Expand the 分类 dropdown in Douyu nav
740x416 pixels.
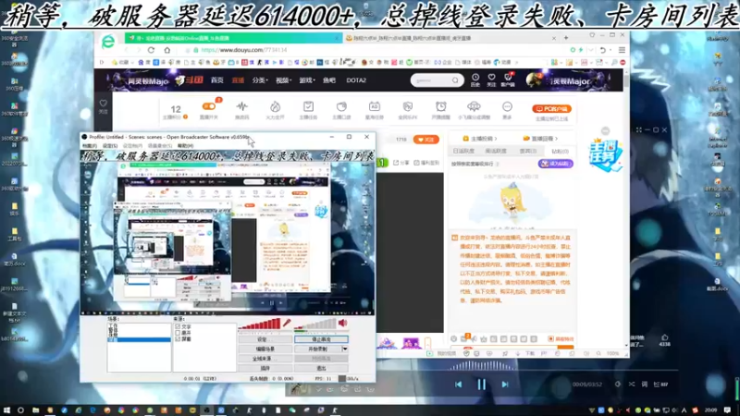[x=260, y=80]
